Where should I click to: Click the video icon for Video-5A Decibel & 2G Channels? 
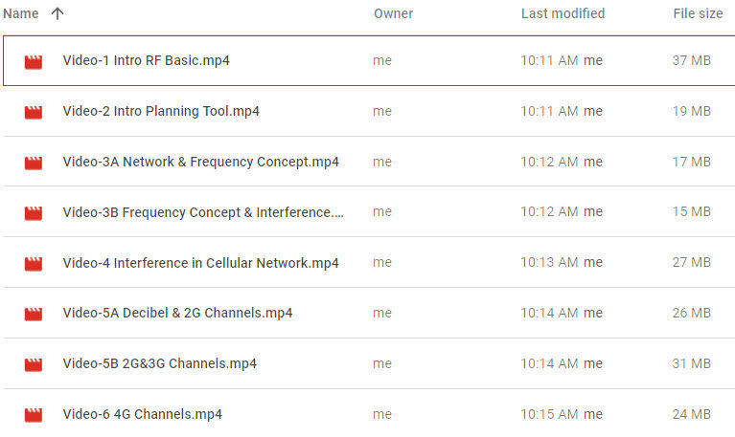tap(34, 314)
